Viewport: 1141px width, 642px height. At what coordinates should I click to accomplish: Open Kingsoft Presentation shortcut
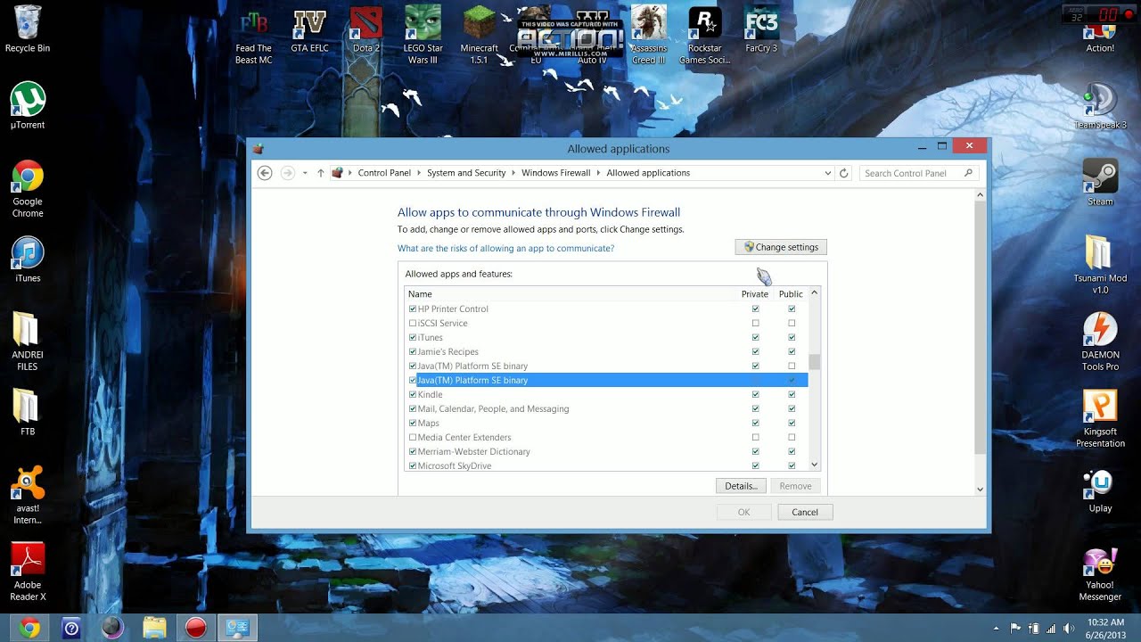(1100, 418)
